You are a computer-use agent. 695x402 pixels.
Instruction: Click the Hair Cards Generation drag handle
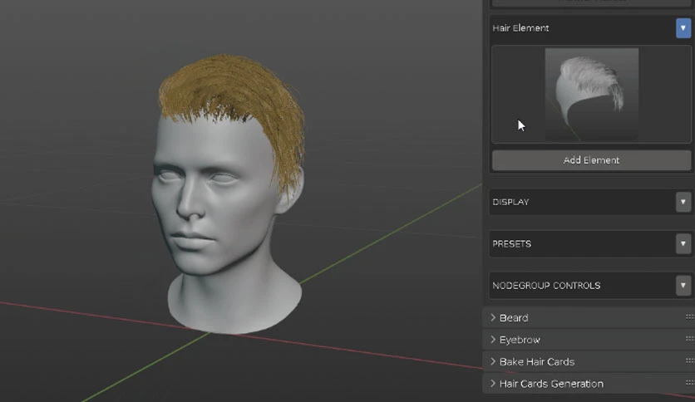pos(689,383)
